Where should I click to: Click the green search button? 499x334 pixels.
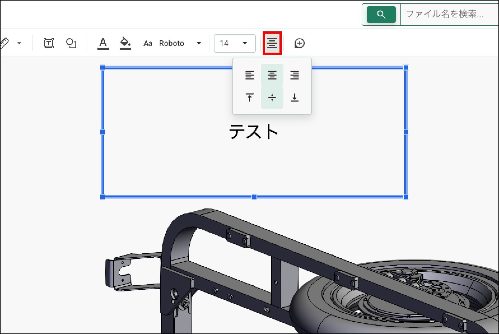(x=381, y=14)
